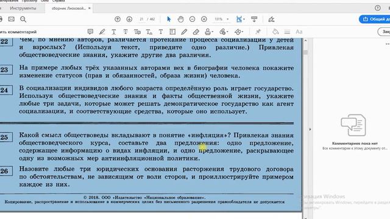
Task: Select the add text comment tool
Action: click(x=161, y=32)
